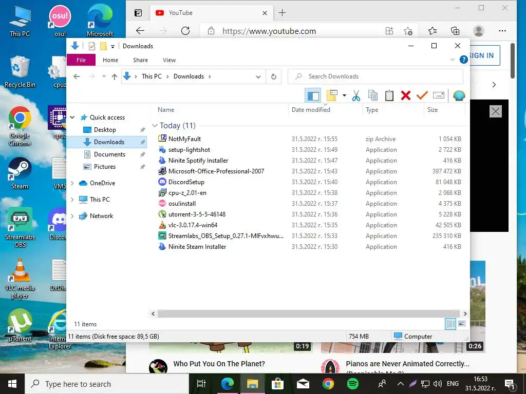Select the vlc-3.0.17.4-win64 file icon
This screenshot has width=526, height=394.
162,225
